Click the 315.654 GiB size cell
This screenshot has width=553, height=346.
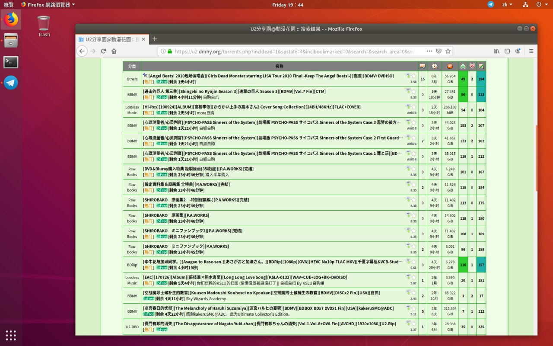coord(450,311)
